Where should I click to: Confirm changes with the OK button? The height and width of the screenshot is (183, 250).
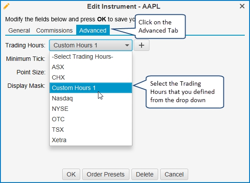pyautogui.click(x=71, y=174)
